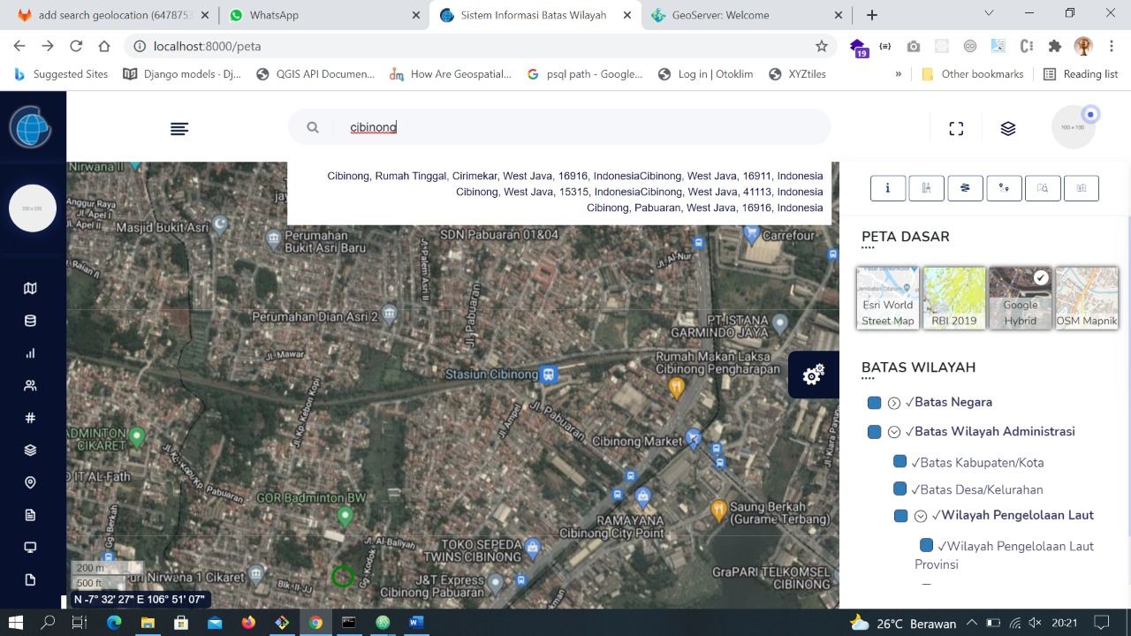Toggle Batas Kabupaten/Kota layer checkbox
The width and height of the screenshot is (1131, 636).
click(900, 462)
